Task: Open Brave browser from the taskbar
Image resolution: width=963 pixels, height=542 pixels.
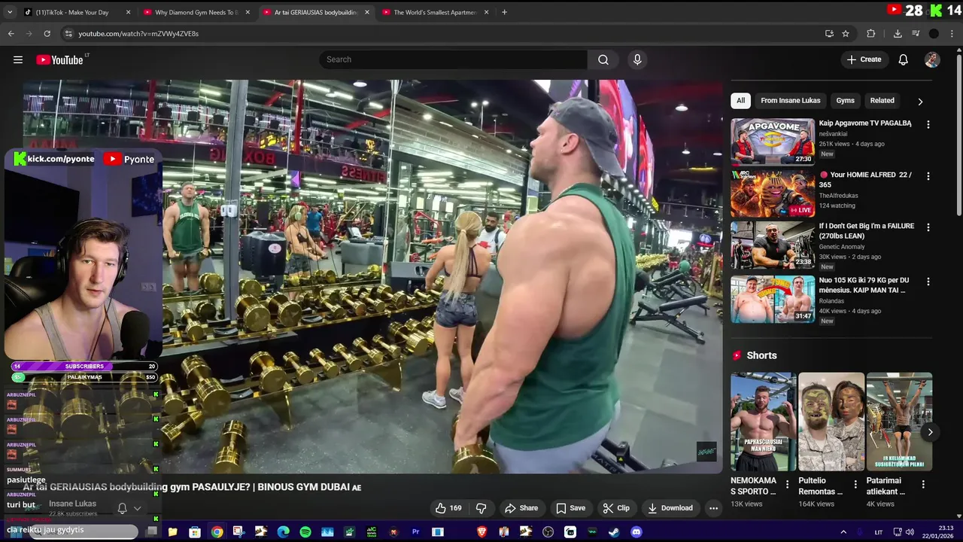Action: (481, 531)
